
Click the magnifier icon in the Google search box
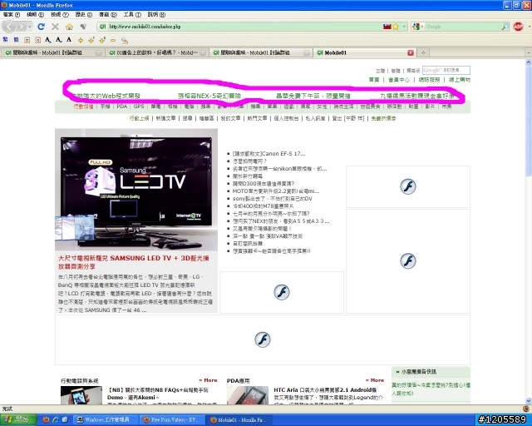(505, 27)
